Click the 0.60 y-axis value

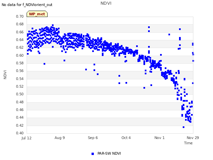[x=20, y=55]
